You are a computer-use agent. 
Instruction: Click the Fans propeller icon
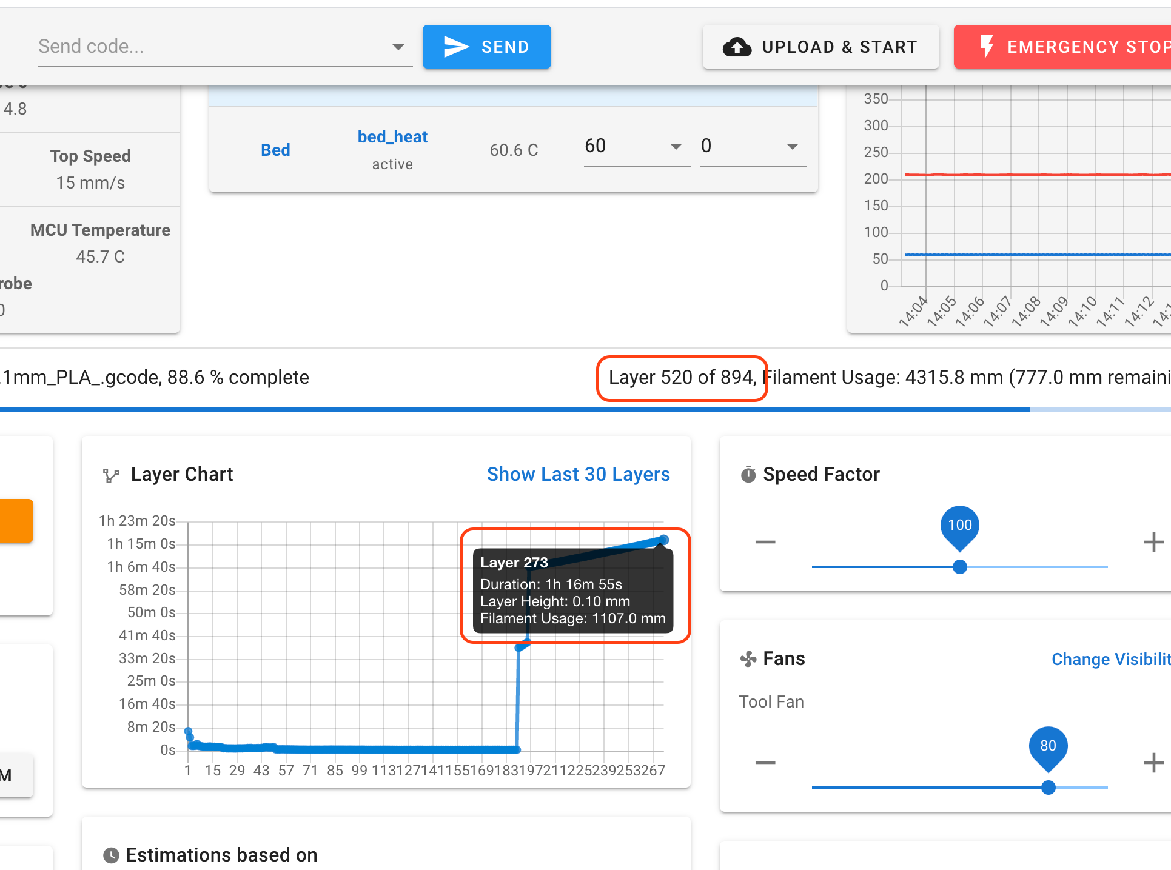(748, 659)
